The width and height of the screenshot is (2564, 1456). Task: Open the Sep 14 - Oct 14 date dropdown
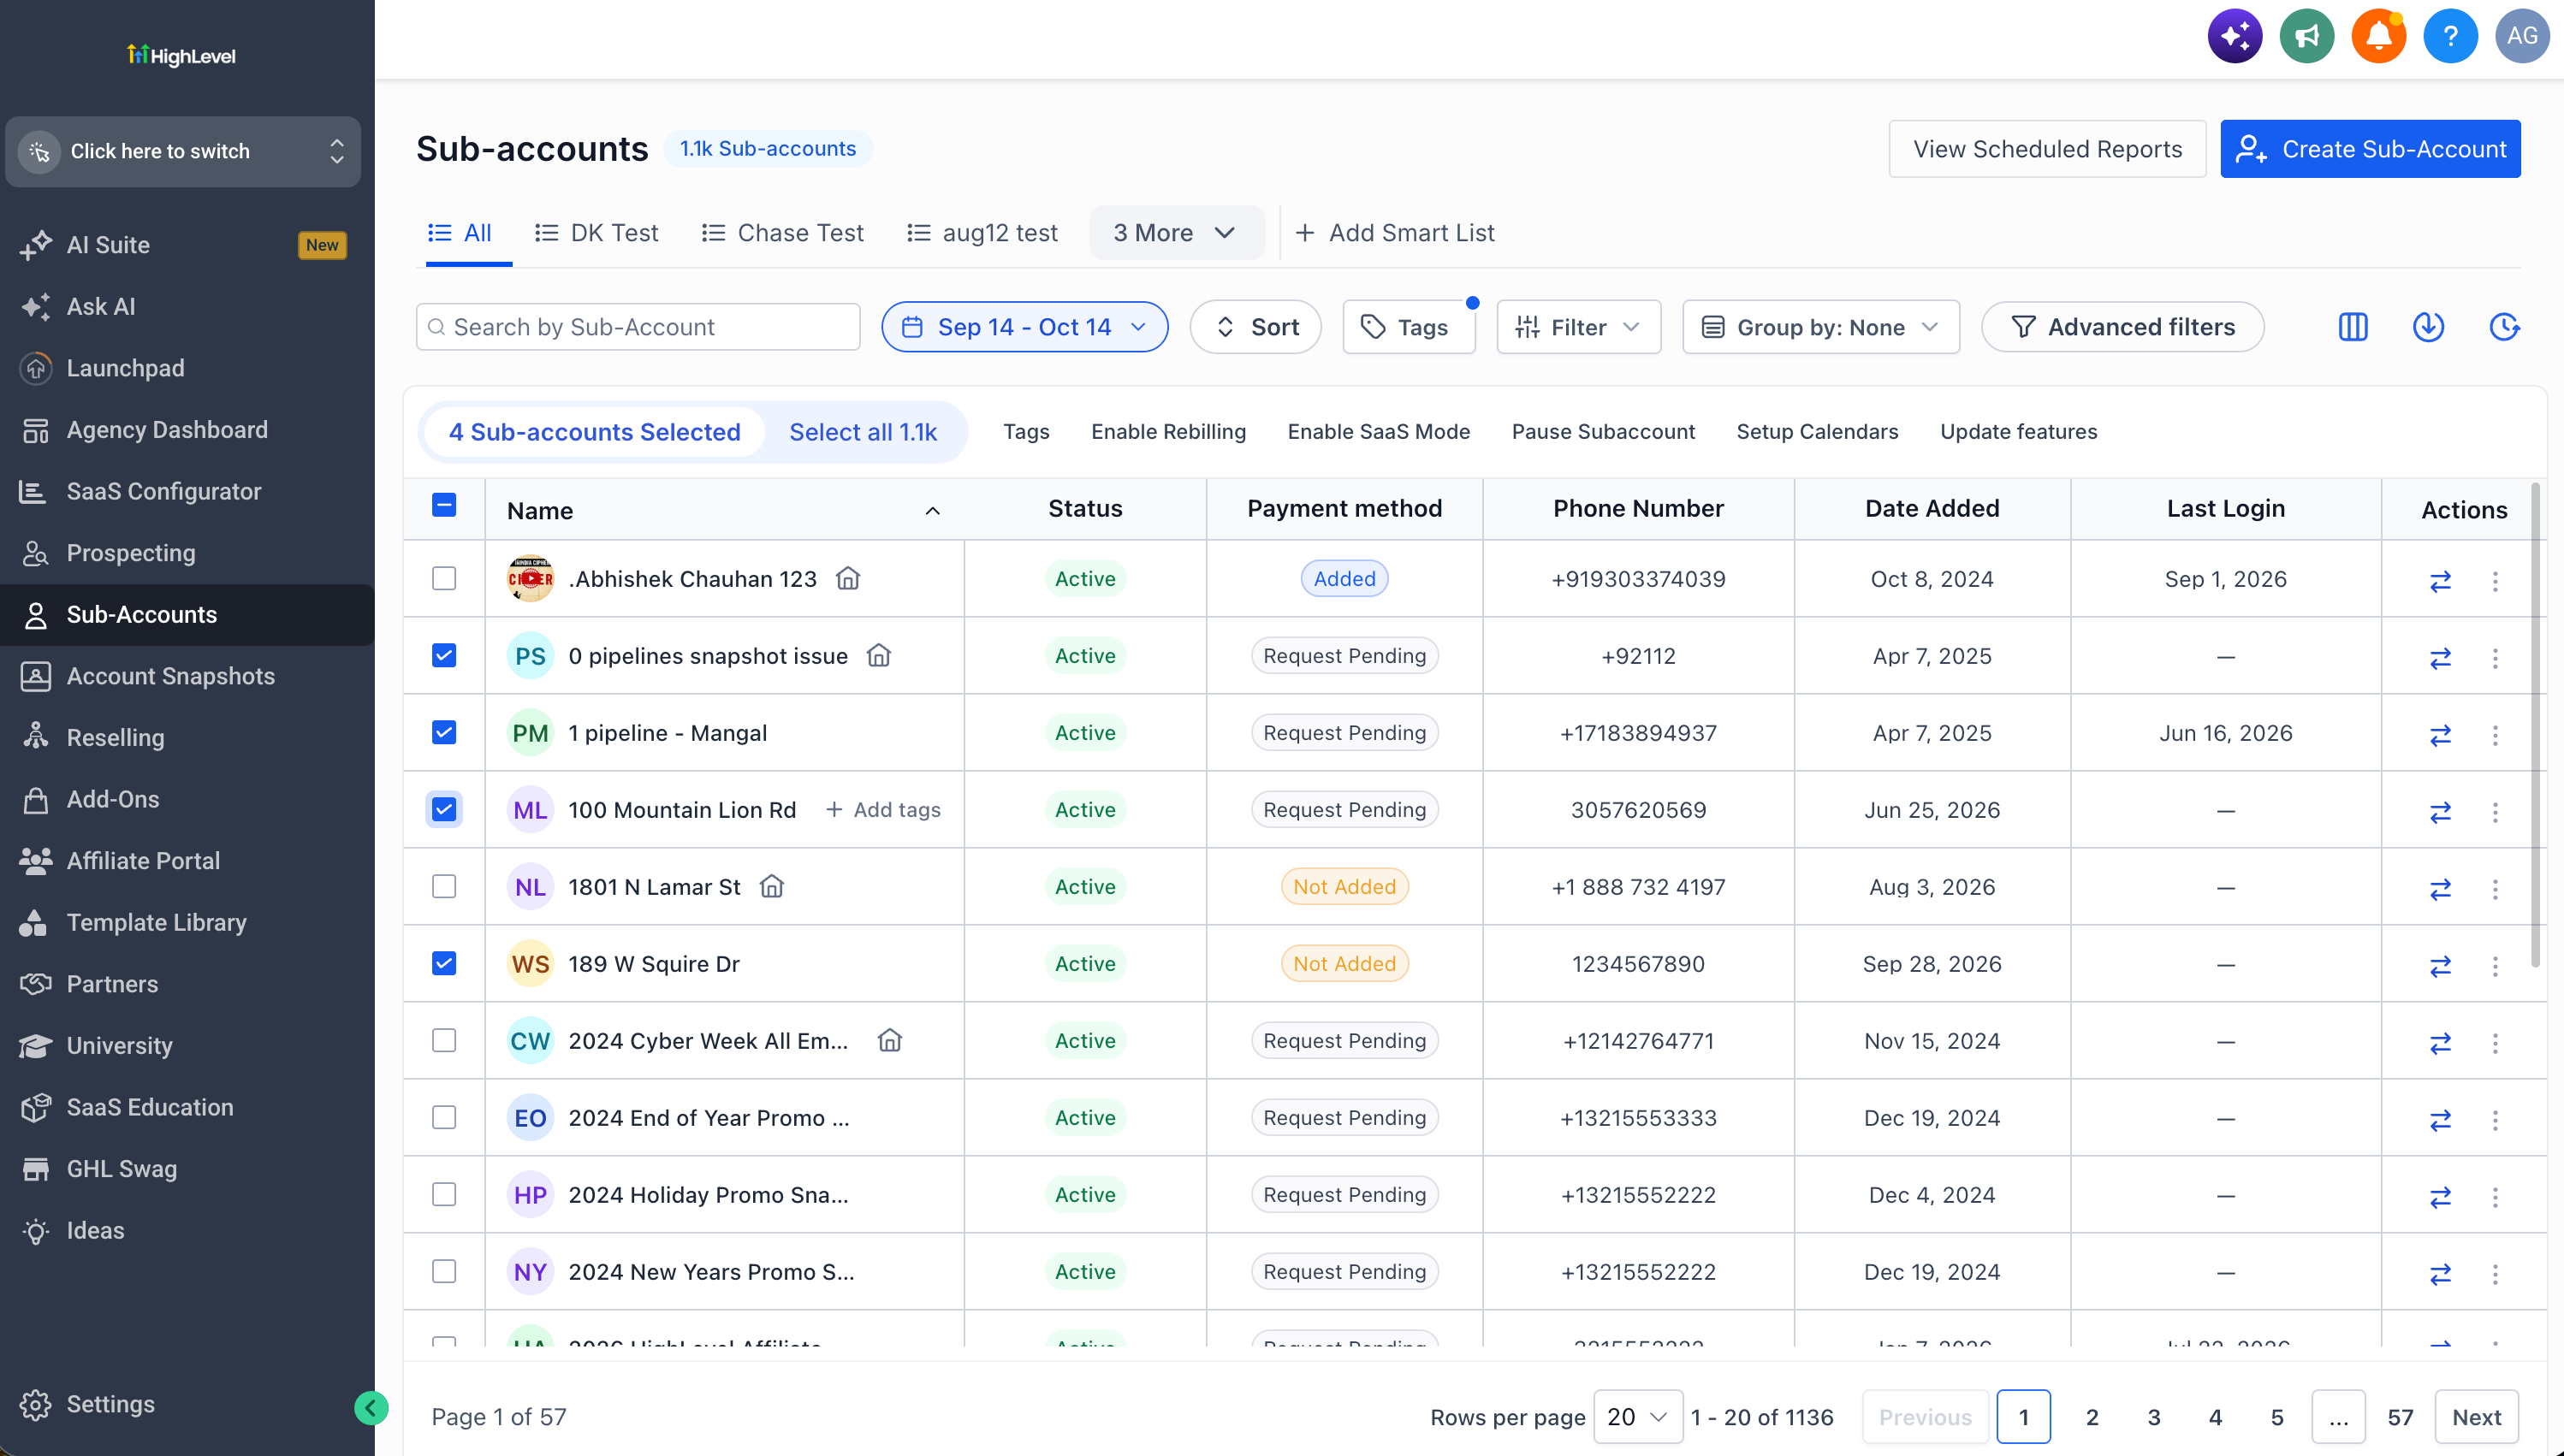1024,327
